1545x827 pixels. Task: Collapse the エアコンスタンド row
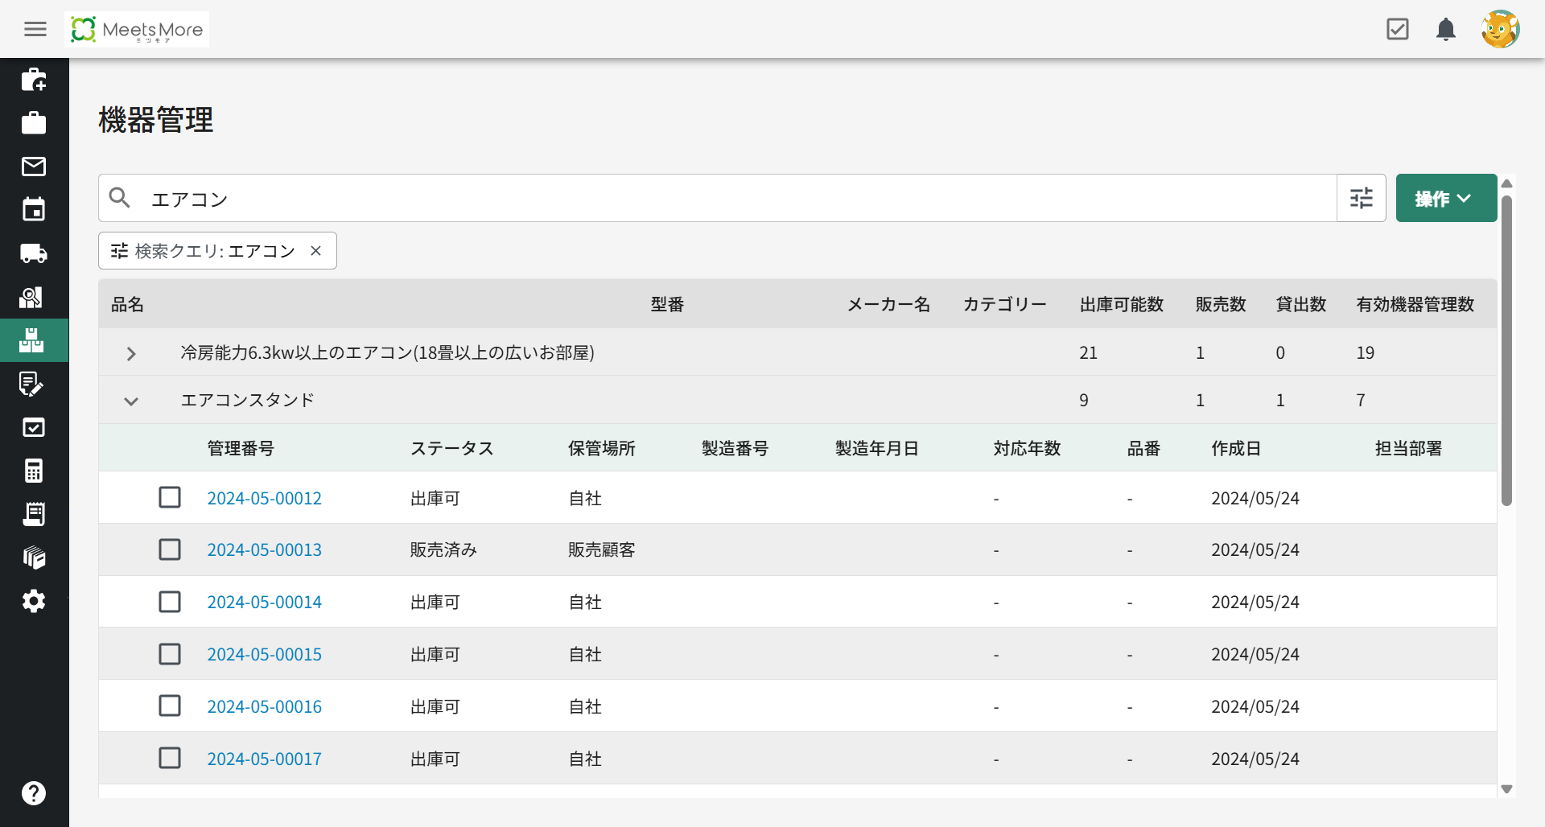(x=131, y=401)
